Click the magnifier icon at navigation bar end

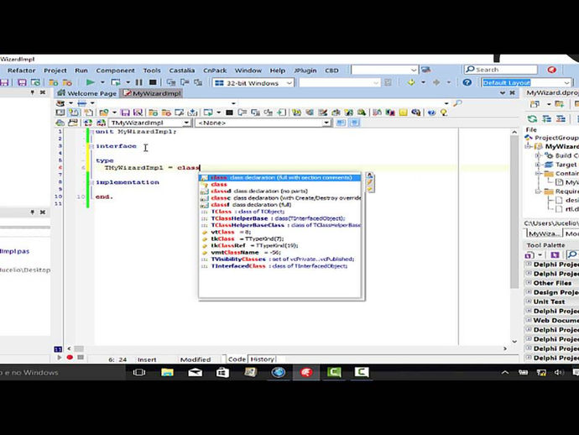point(457,103)
